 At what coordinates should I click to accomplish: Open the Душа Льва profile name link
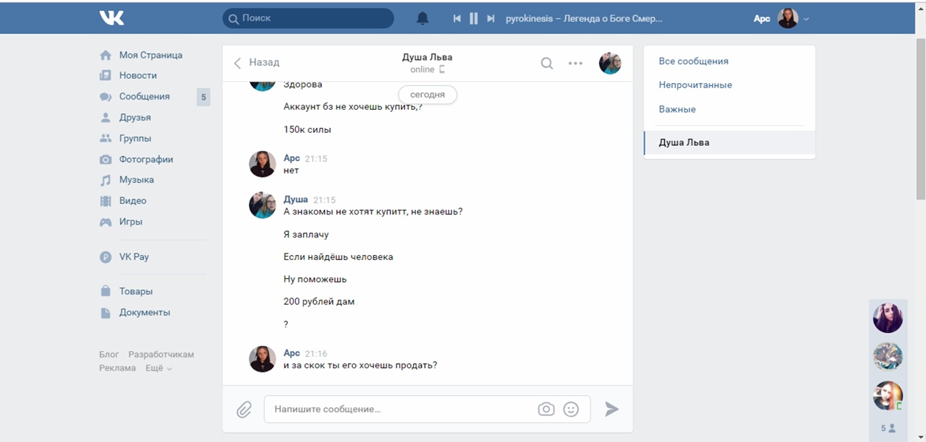pos(427,57)
